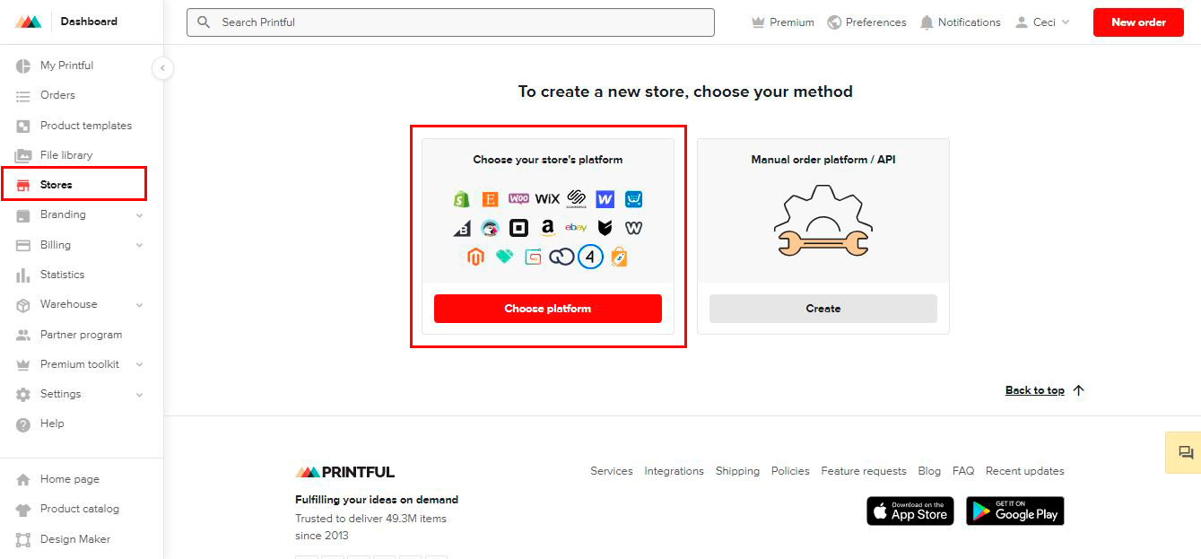This screenshot has height=559, width=1201.
Task: Select the Etsy platform icon
Action: 490,198
